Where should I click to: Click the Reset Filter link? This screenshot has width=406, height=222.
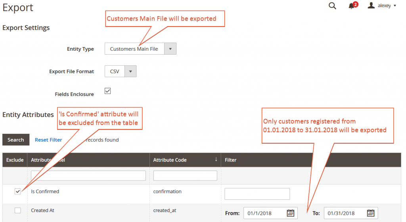[x=48, y=140]
